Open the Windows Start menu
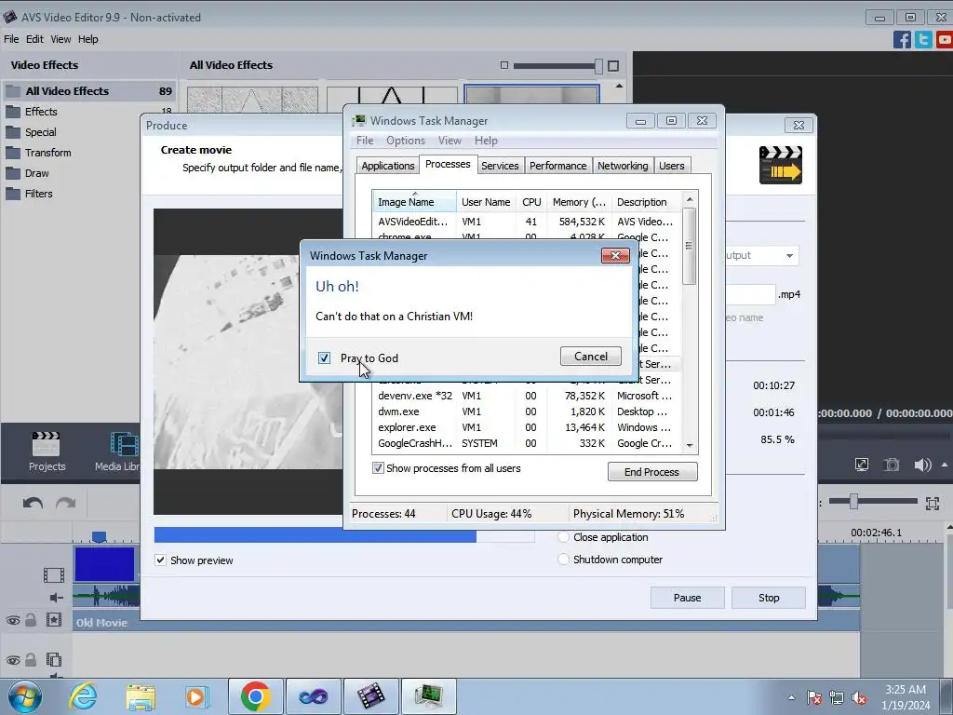 click(x=23, y=696)
